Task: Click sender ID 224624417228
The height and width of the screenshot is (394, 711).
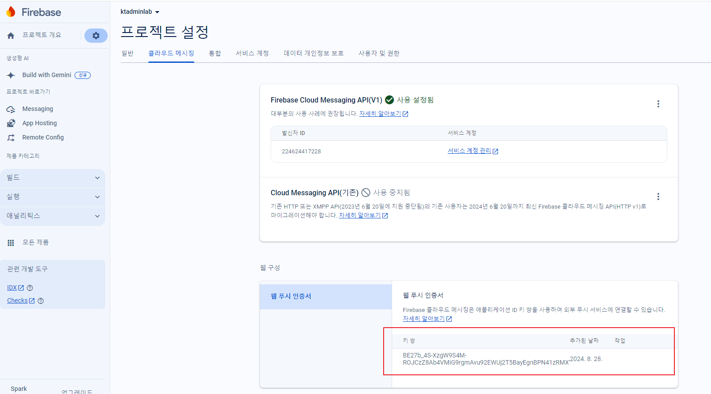Action: click(x=301, y=152)
